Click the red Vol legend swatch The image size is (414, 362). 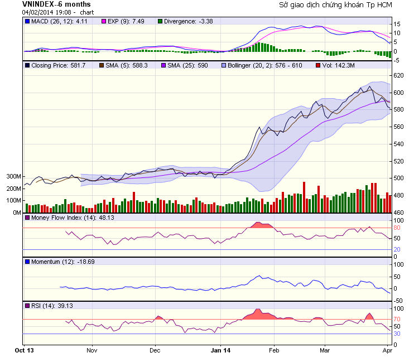pyautogui.click(x=318, y=65)
